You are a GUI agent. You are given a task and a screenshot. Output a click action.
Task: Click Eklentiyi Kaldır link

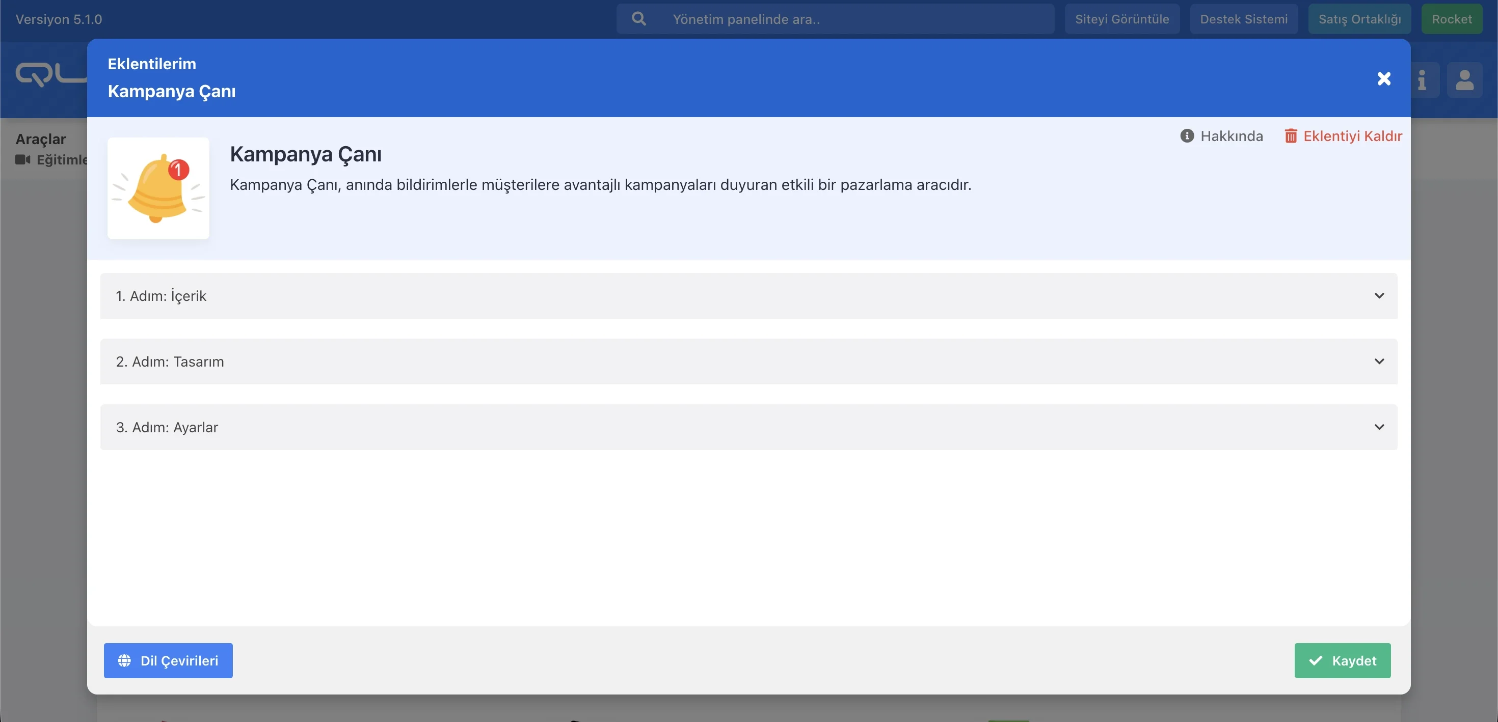point(1352,136)
